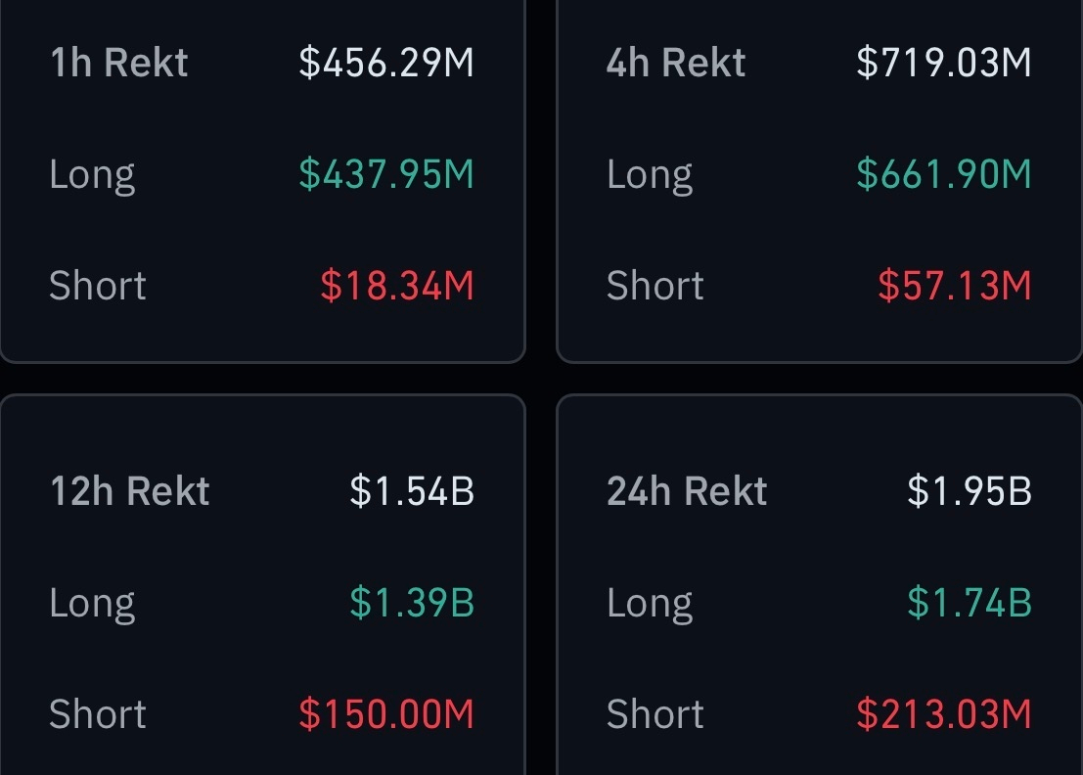The height and width of the screenshot is (775, 1083).
Task: Select the 4h Rekt total $719.03M
Action: point(944,63)
